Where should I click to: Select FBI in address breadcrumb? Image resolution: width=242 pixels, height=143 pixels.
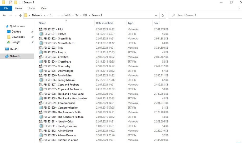tap(85, 15)
